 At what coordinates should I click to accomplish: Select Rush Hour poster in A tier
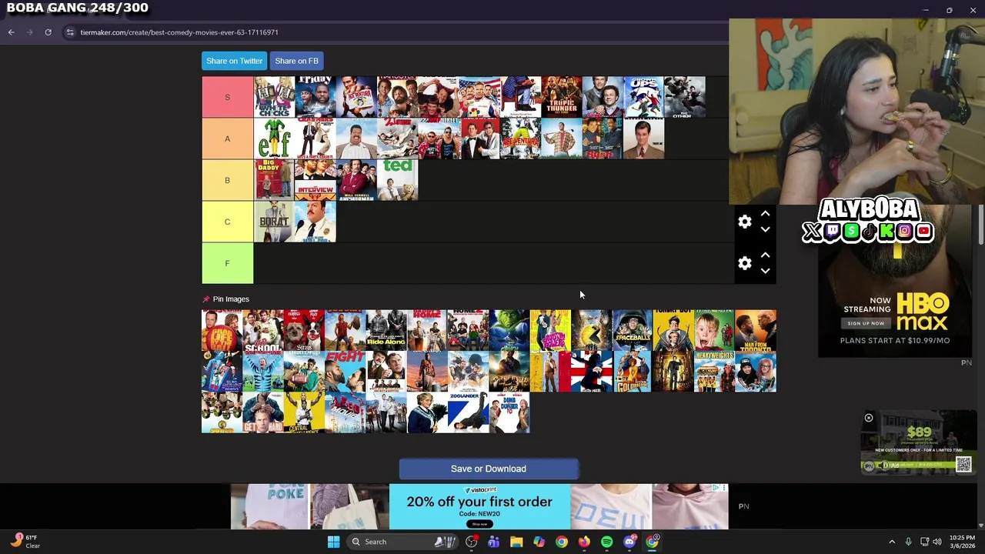603,138
